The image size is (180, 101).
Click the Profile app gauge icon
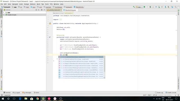click(156, 7)
